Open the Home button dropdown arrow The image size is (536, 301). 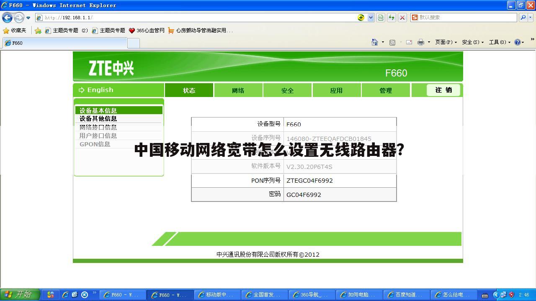tap(383, 42)
